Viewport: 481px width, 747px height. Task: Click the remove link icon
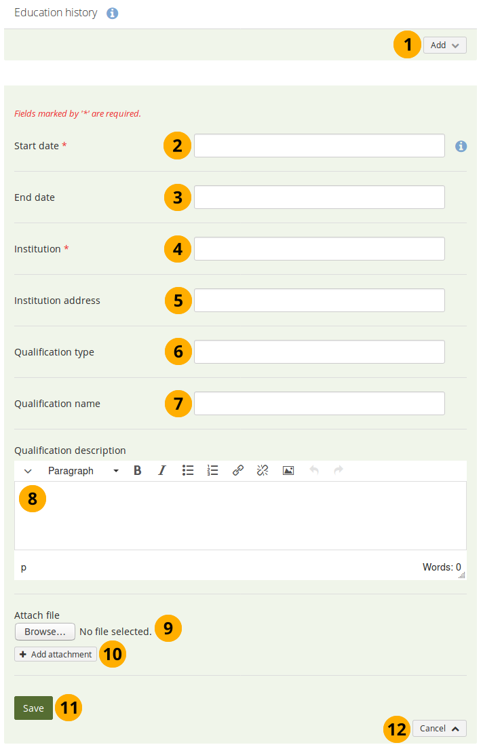[263, 471]
